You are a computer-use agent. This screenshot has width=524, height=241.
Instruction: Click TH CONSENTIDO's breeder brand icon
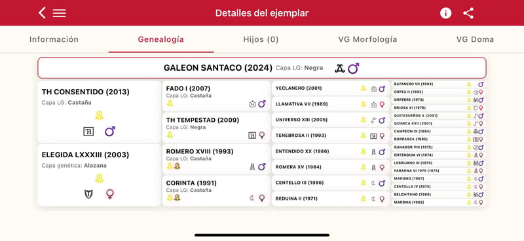pos(88,132)
